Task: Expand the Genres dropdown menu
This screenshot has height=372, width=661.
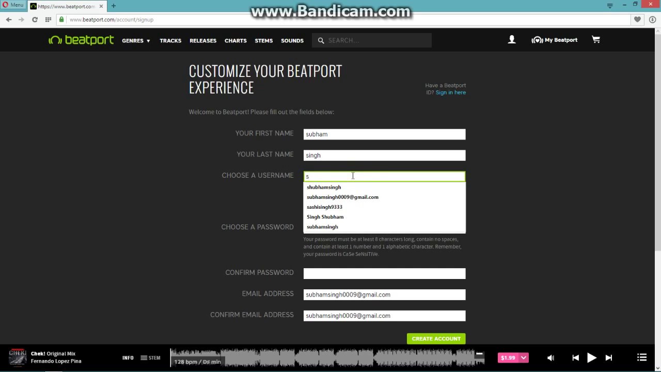Action: click(x=136, y=41)
